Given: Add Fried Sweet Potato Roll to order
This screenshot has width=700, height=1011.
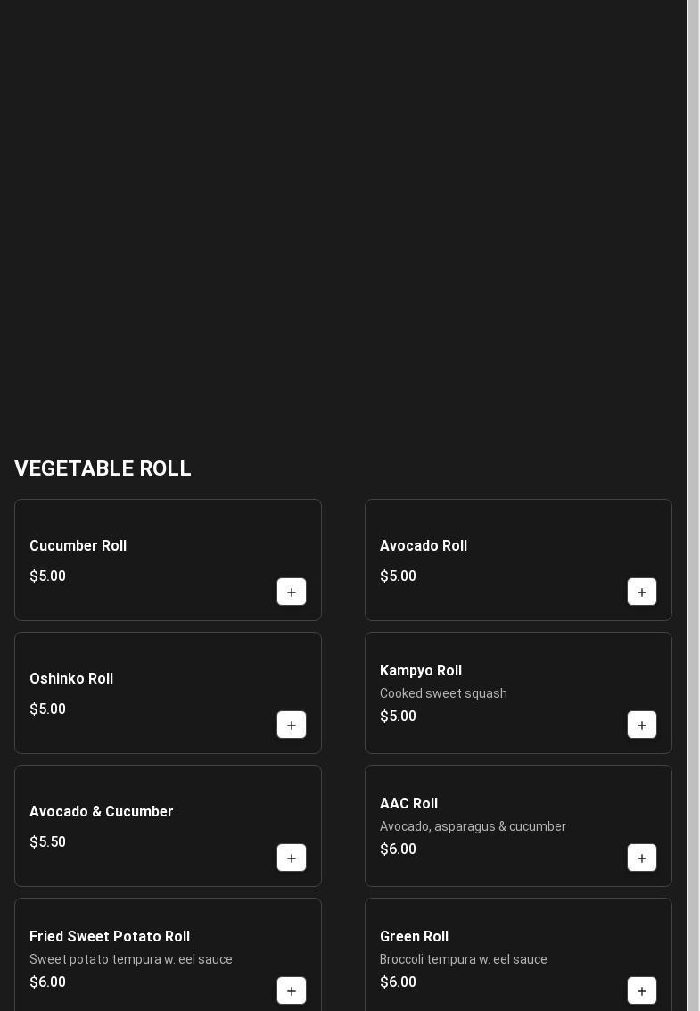Looking at the screenshot, I should tap(292, 991).
